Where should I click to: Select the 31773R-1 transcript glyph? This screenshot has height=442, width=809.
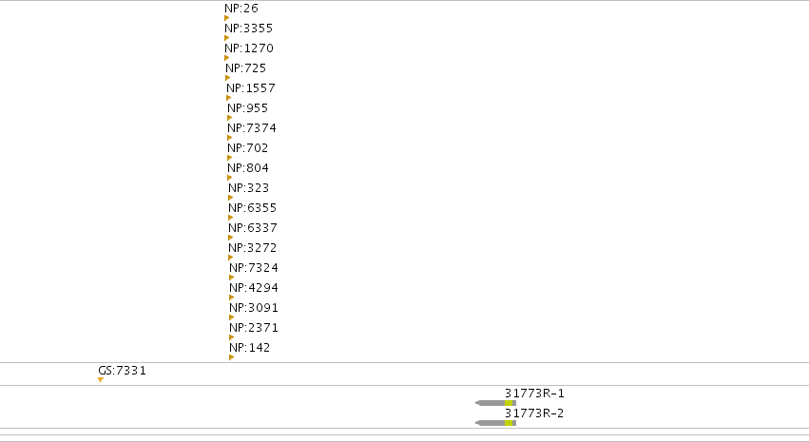496,403
